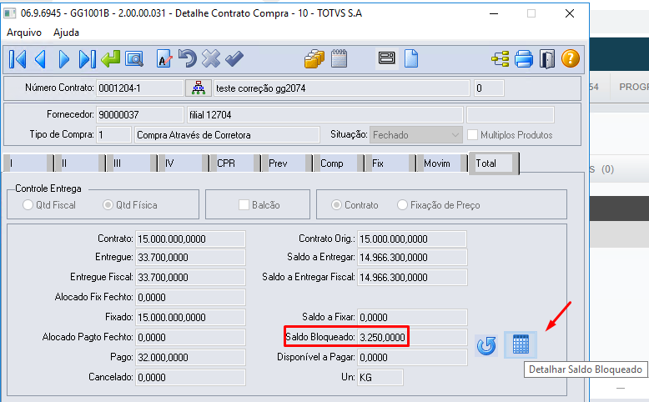649x402 pixels.
Task: Click supplier name field 'filial 12704'
Action: 324,115
